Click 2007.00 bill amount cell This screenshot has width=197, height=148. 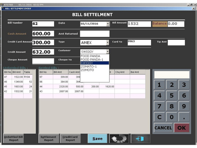61,91
